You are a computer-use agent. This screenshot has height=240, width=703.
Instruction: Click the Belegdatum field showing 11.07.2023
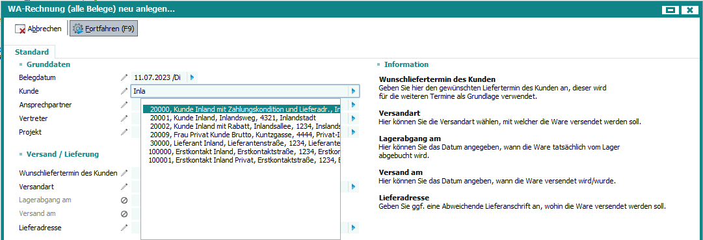coord(159,77)
